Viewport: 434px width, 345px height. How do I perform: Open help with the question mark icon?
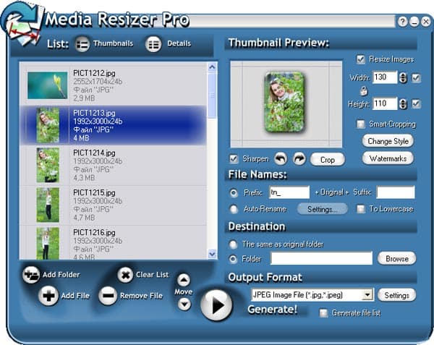[403, 22]
